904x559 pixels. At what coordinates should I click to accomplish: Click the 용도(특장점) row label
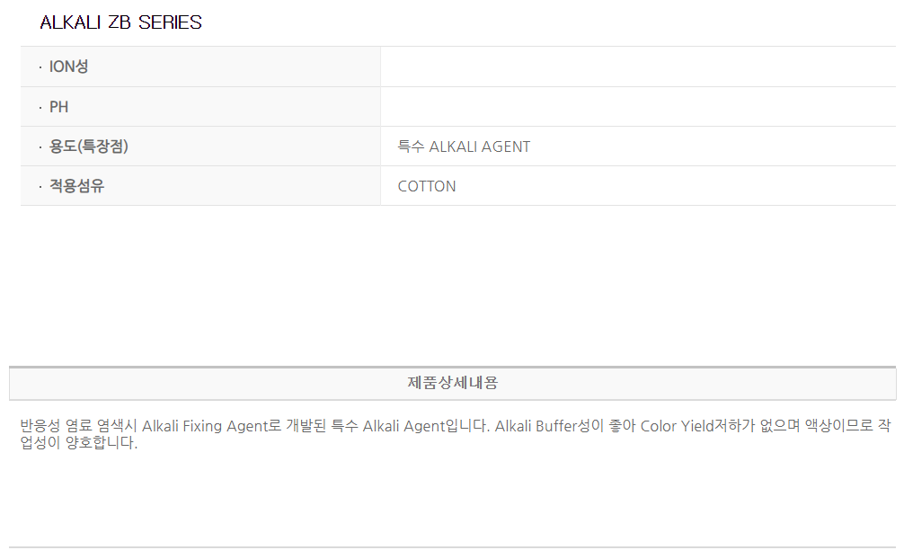(x=89, y=146)
